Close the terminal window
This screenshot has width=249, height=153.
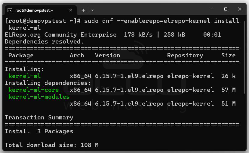[x=240, y=9]
